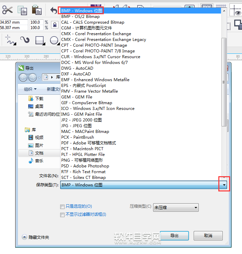
Task: Open the 压缩类型 未压缩 dropdown
Action: point(176,208)
